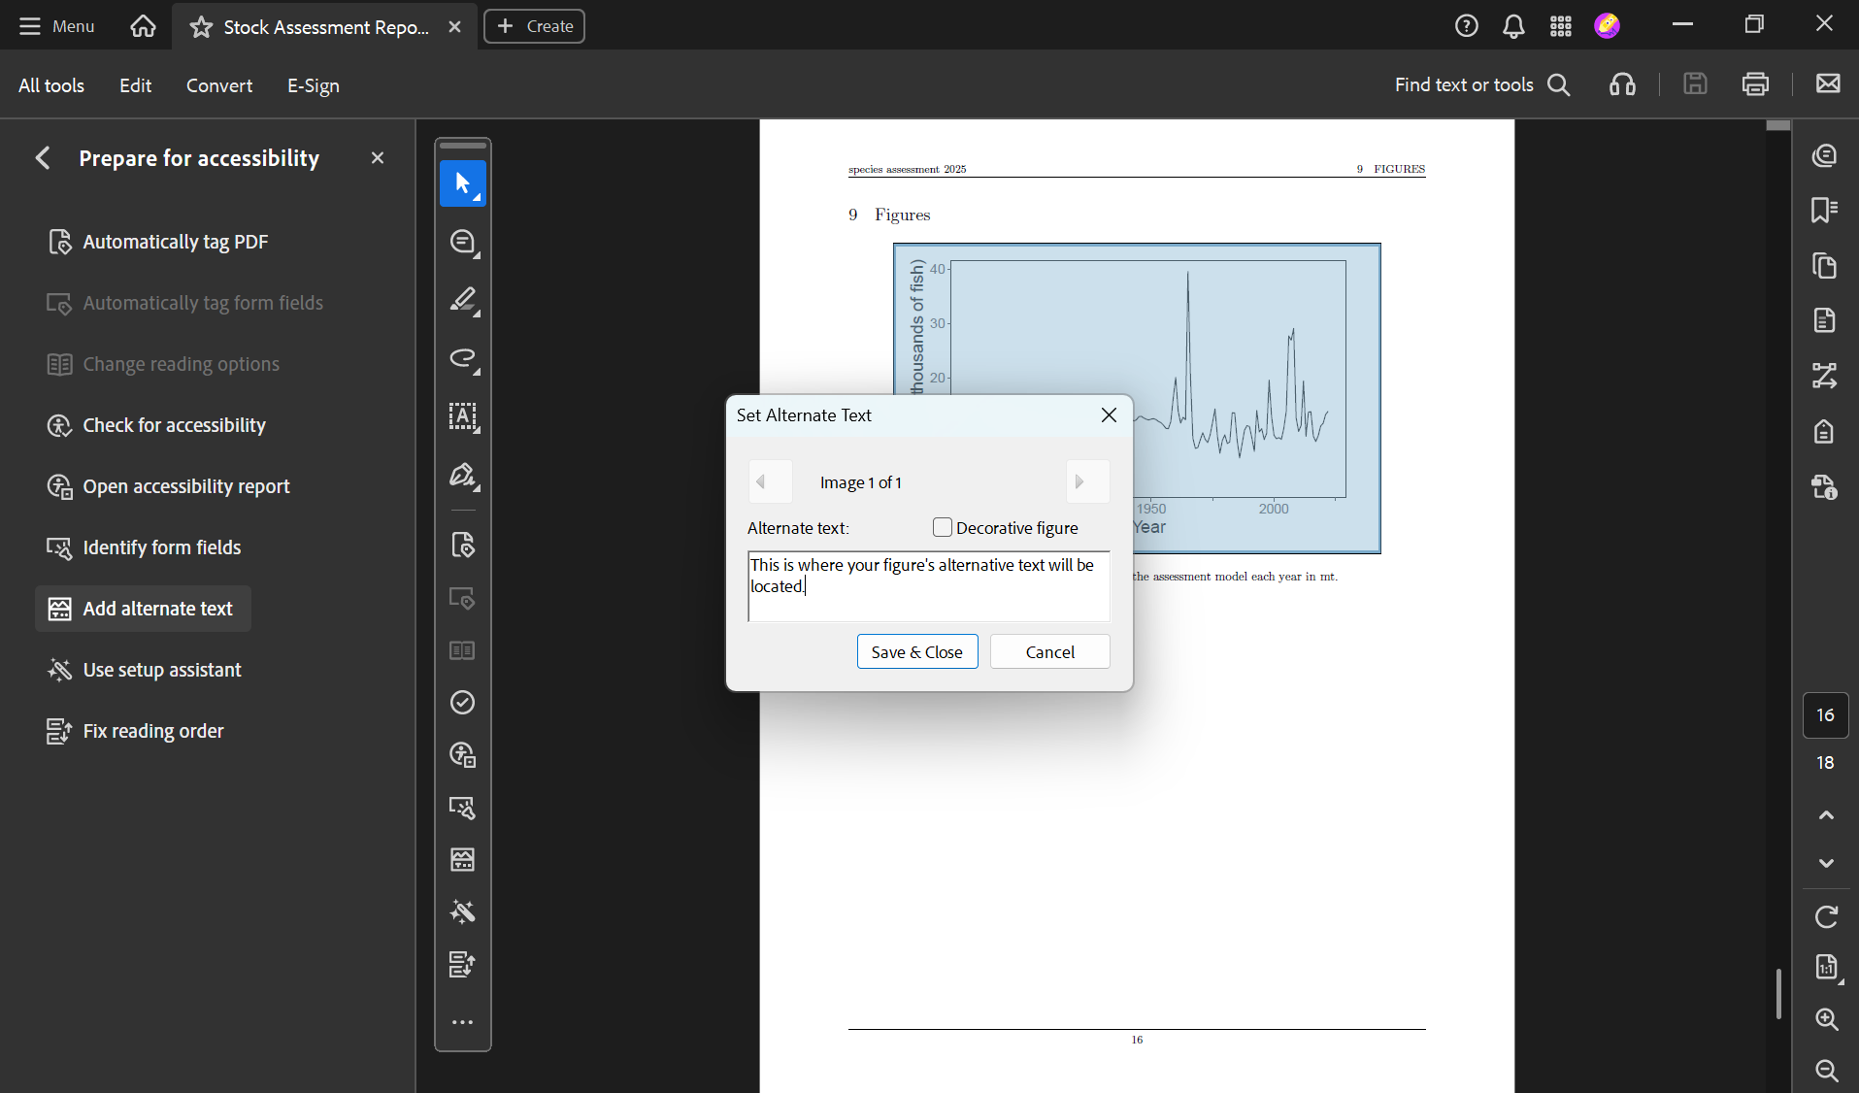Image resolution: width=1859 pixels, height=1093 pixels.
Task: Open the More tools ellipsis menu
Action: pos(463,1020)
